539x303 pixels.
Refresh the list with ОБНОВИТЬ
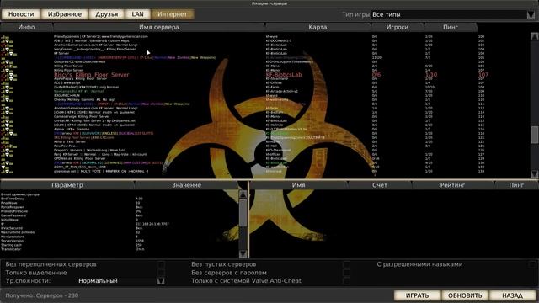pyautogui.click(x=464, y=295)
